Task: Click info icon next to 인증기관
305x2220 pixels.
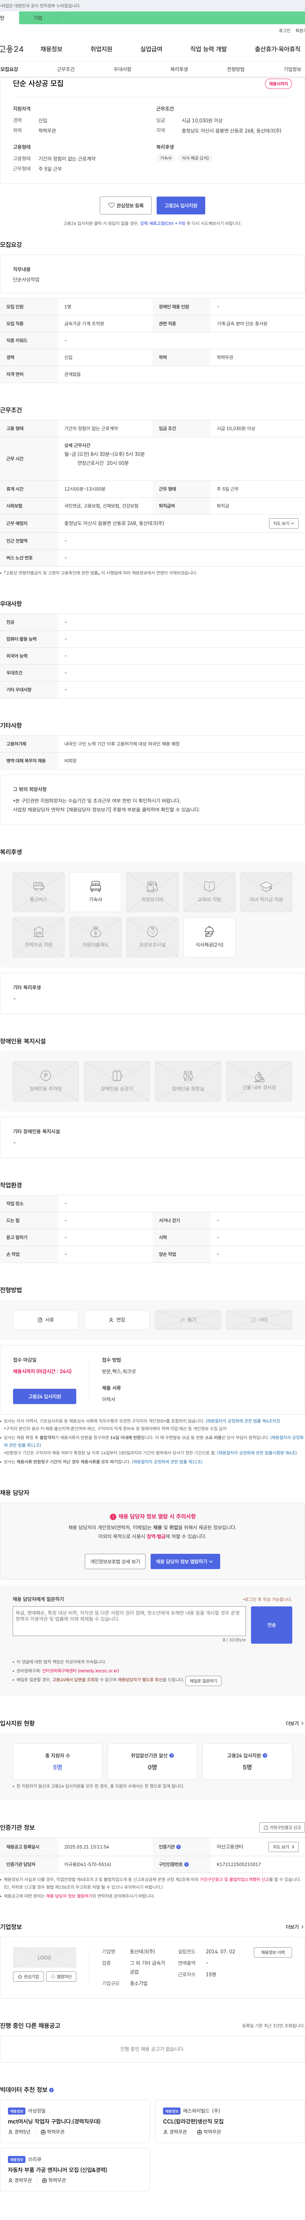Action: click(179, 1847)
